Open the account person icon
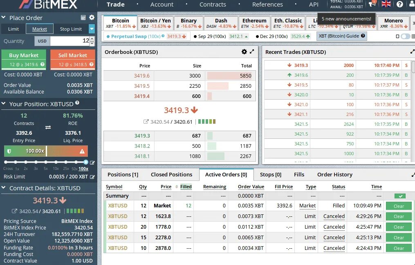The height and width of the screenshot is (265, 415). (x=411, y=4)
